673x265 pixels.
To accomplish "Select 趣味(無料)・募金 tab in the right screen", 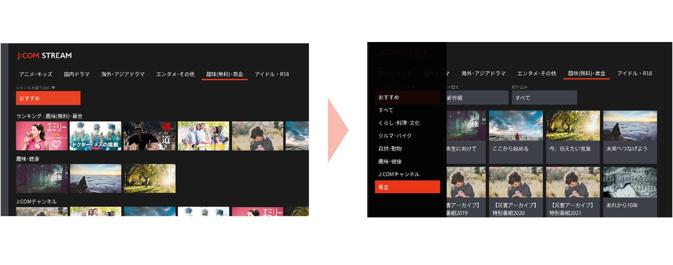I will [586, 74].
